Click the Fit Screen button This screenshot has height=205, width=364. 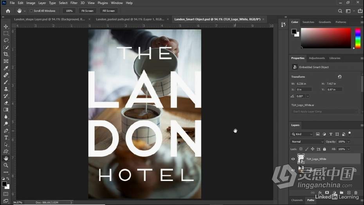click(87, 11)
